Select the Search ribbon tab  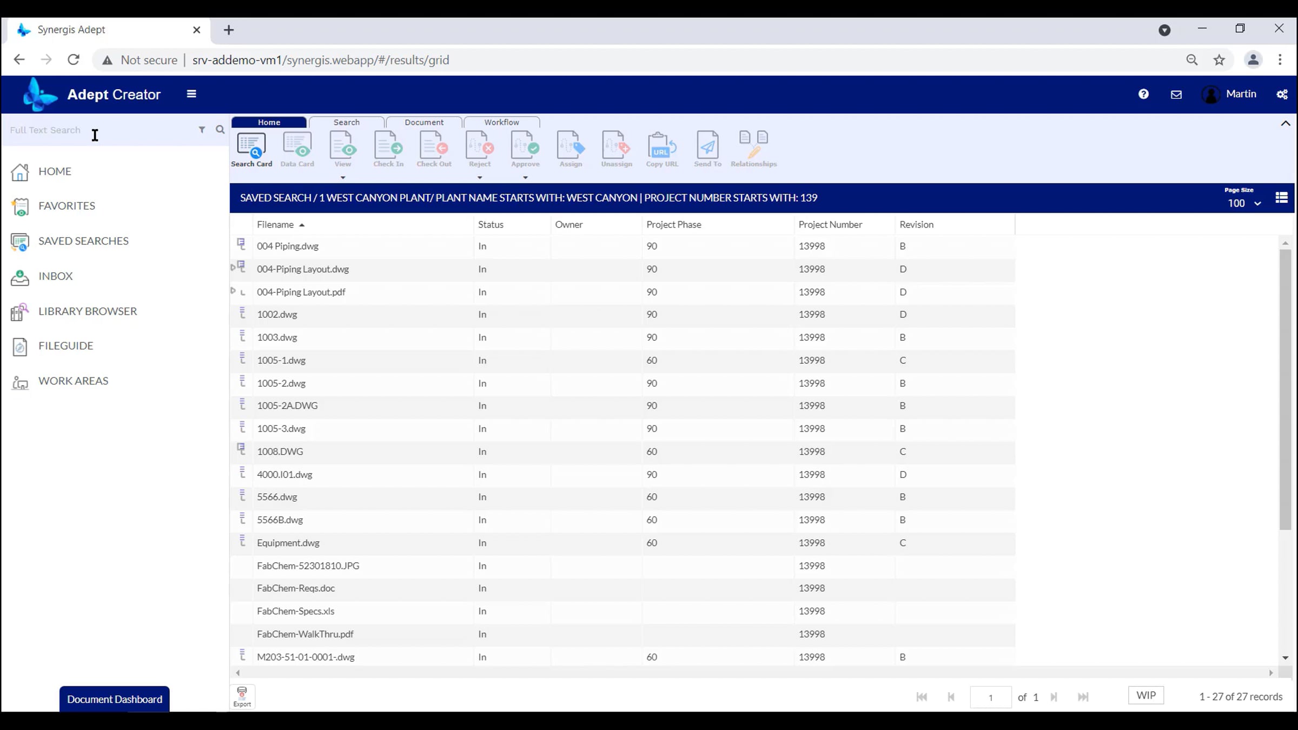[x=347, y=122]
